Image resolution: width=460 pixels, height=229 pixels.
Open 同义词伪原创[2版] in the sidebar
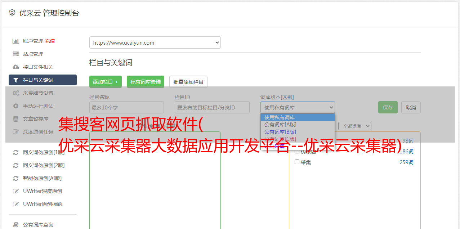(44, 165)
